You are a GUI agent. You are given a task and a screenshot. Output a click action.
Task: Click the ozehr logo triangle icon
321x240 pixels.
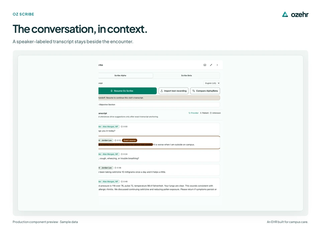(x=285, y=14)
